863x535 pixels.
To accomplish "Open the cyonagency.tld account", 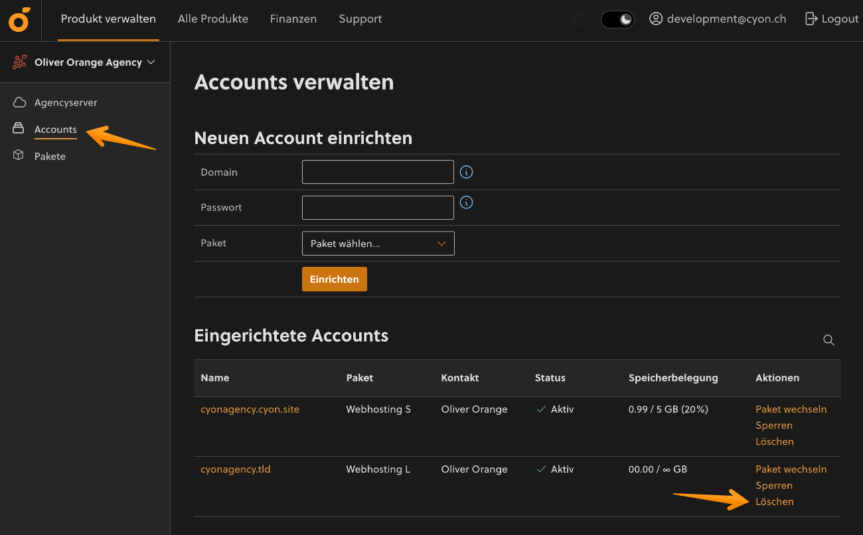I will click(236, 469).
